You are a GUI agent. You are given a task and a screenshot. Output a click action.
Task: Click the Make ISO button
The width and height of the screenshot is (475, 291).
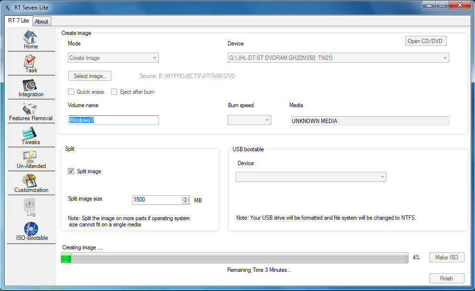tap(447, 257)
